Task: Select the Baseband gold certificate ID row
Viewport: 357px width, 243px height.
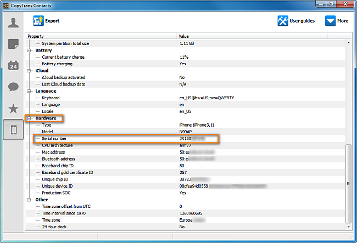Action: (186, 173)
